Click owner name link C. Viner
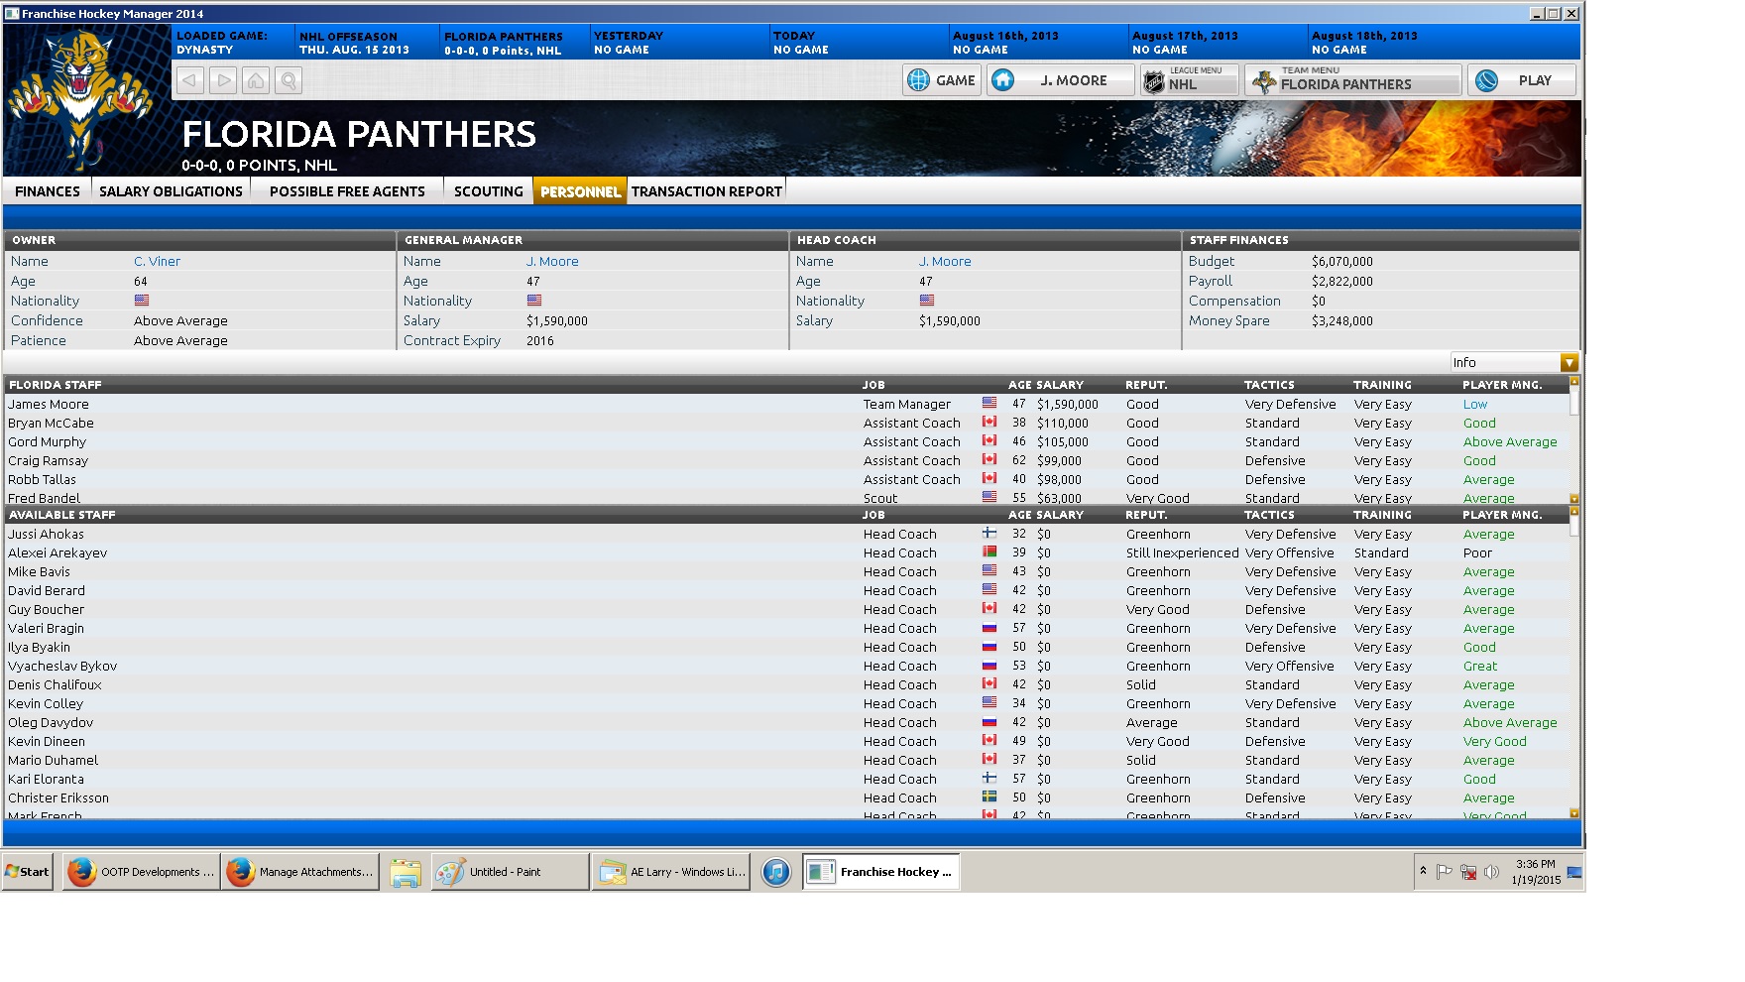The image size is (1745, 982). pyautogui.click(x=157, y=262)
